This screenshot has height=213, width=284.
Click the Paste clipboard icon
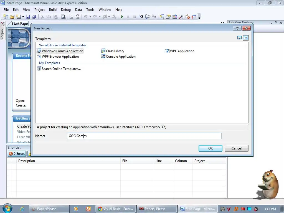click(55, 17)
